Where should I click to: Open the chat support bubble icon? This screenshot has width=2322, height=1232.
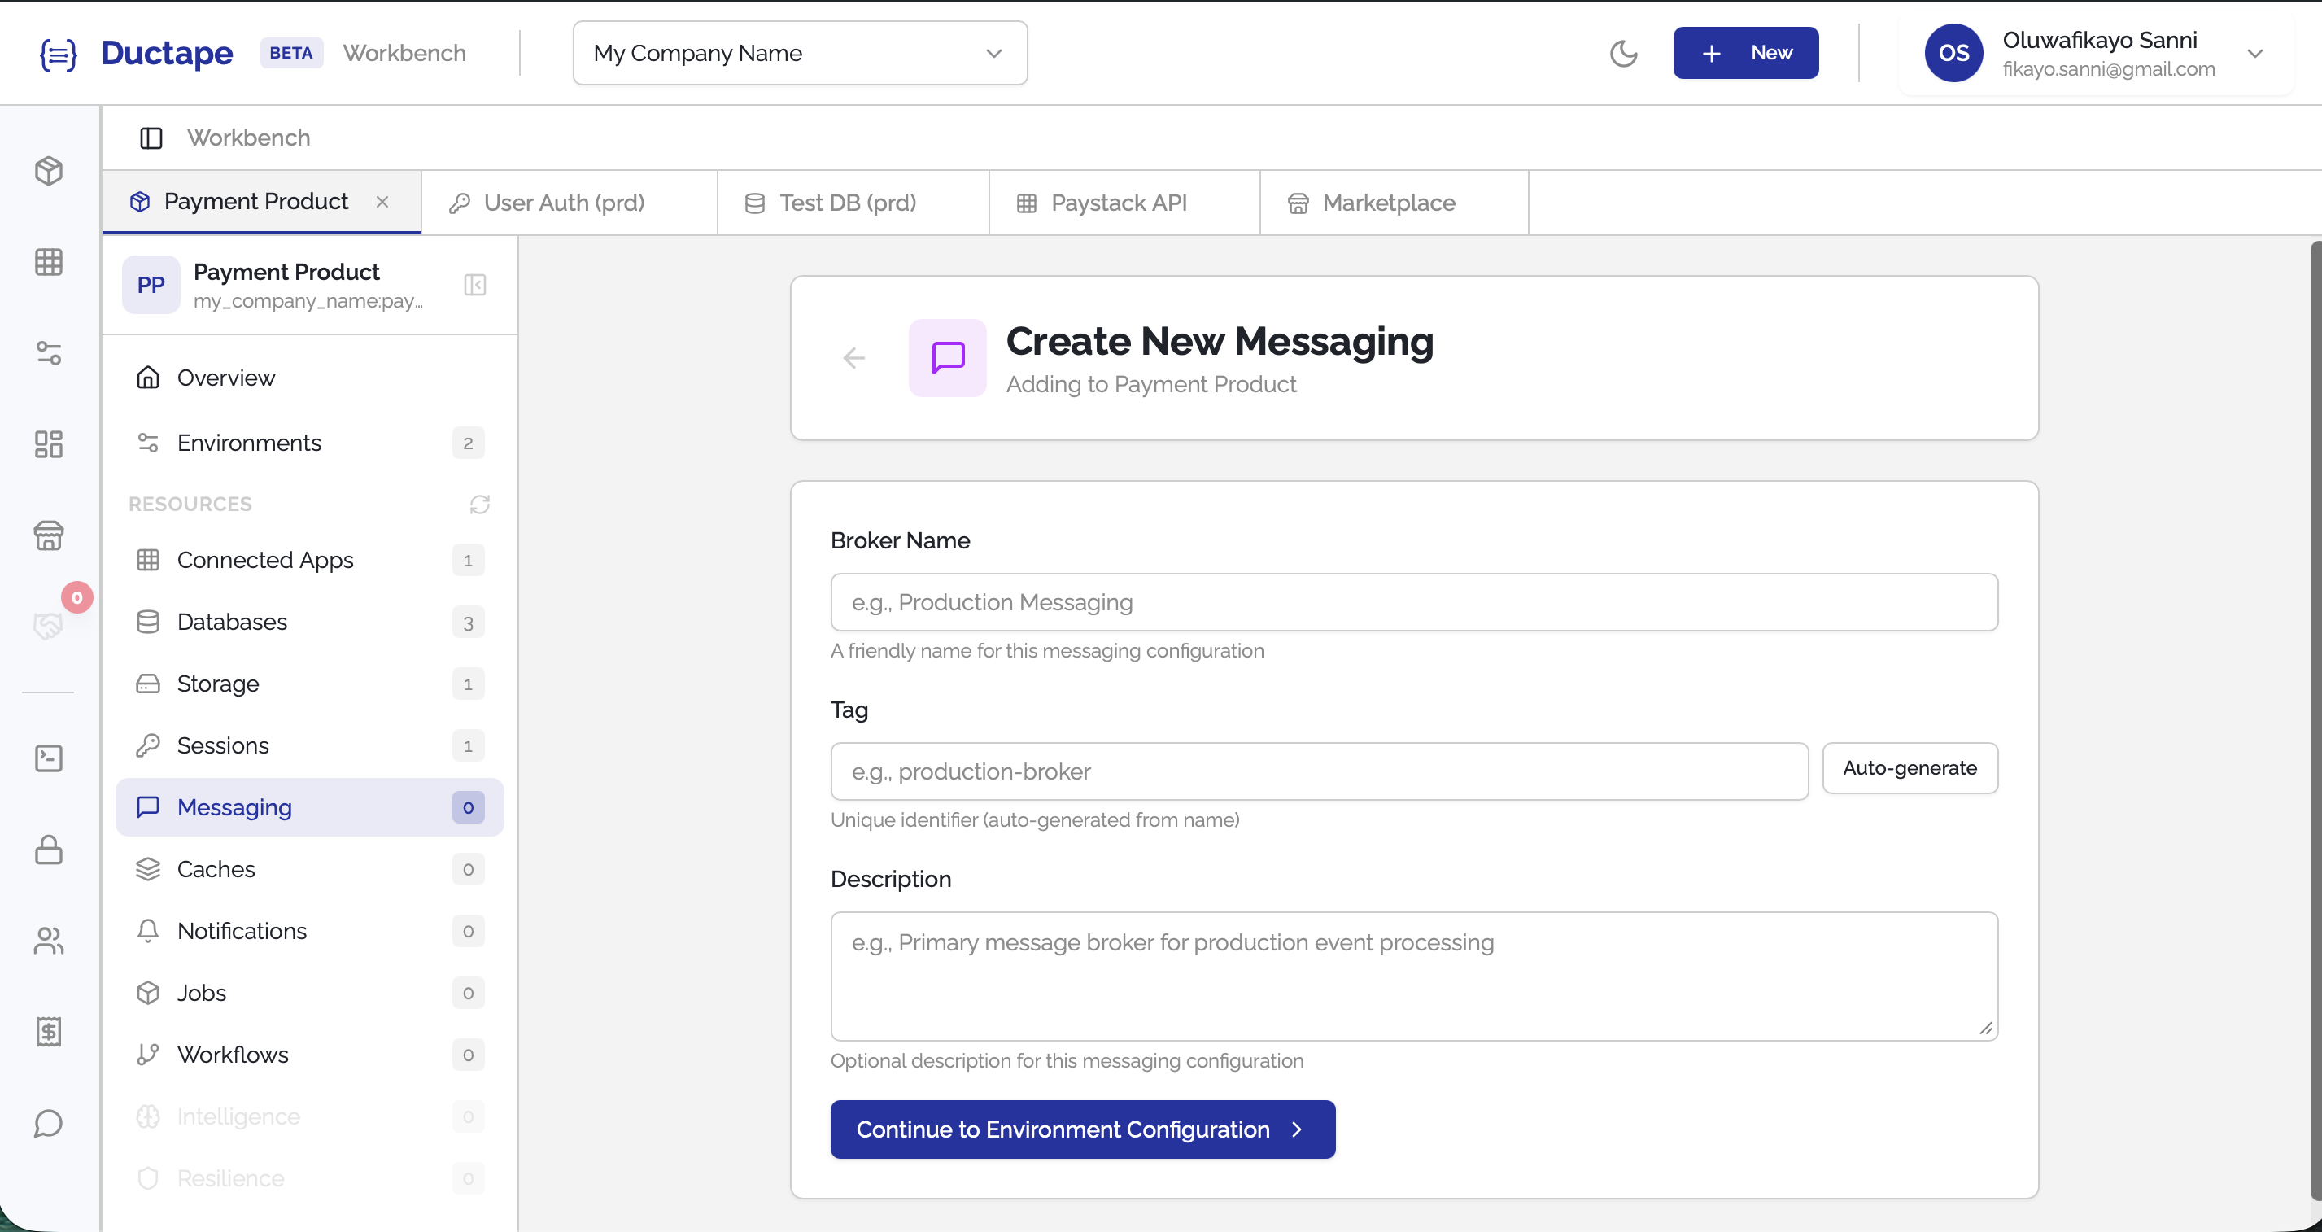(49, 1124)
